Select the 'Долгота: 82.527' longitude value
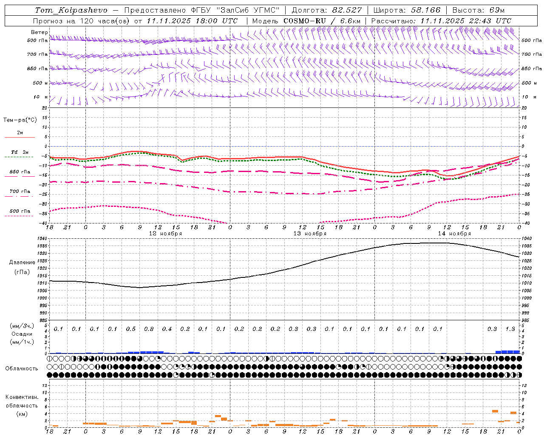 click(x=327, y=10)
